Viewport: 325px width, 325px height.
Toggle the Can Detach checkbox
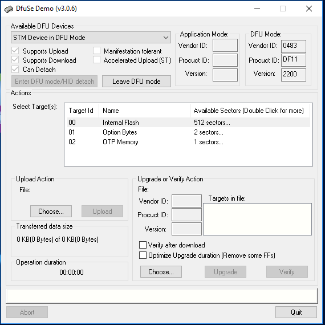click(x=15, y=69)
